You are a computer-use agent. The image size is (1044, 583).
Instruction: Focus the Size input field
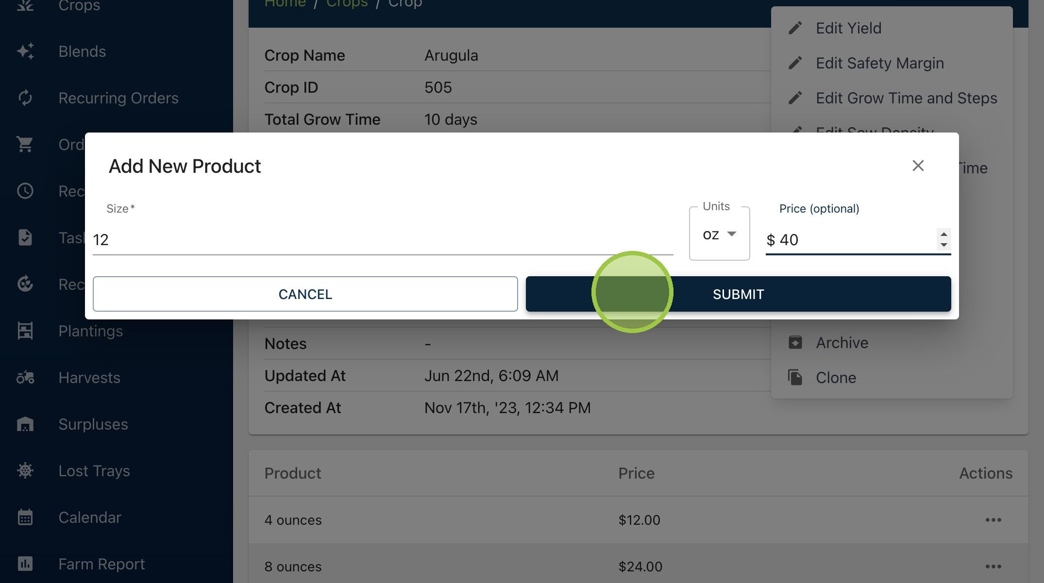tap(383, 240)
